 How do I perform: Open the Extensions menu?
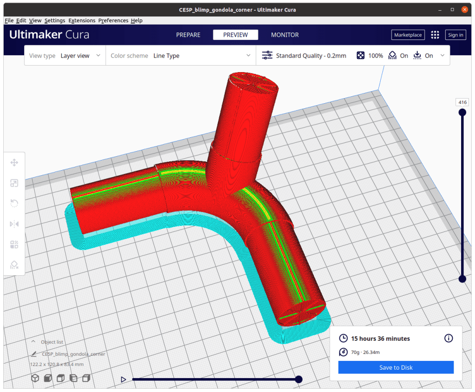tap(82, 20)
